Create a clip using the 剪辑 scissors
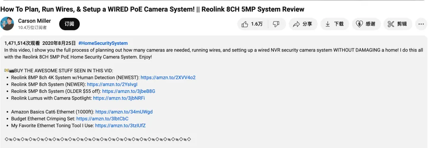The height and width of the screenshot is (148, 428). [398, 24]
